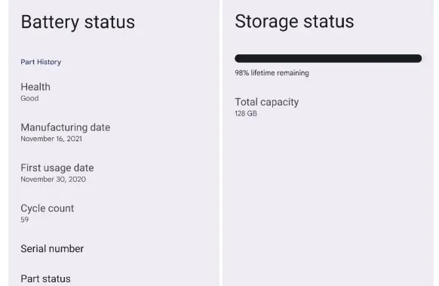Click the storage lifetime progress bar
439x286 pixels.
(x=328, y=58)
